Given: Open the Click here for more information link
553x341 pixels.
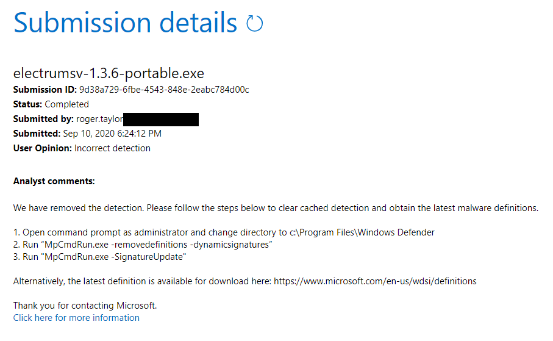Looking at the screenshot, I should point(76,318).
